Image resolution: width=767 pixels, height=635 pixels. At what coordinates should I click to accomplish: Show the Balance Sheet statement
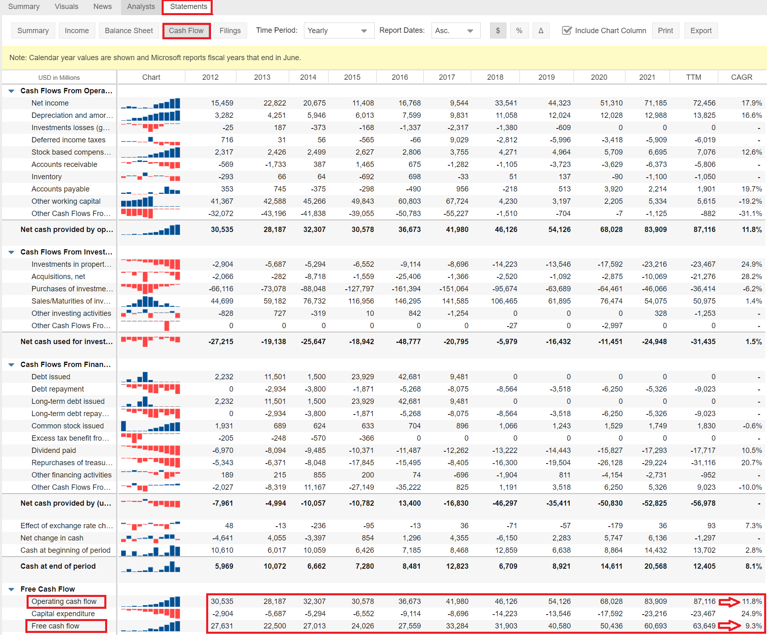pyautogui.click(x=129, y=31)
